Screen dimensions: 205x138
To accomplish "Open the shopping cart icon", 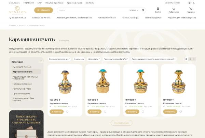I will [191, 9].
